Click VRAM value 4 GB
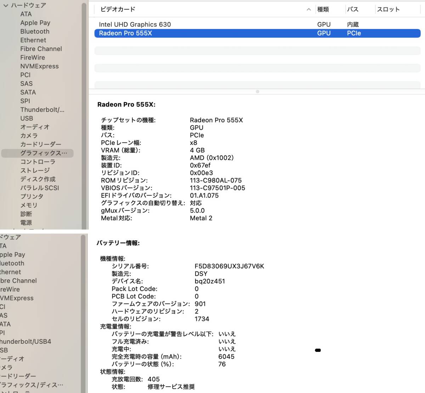425x393 pixels. point(197,150)
